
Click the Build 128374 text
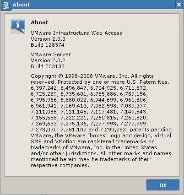pyautogui.click(x=48, y=45)
